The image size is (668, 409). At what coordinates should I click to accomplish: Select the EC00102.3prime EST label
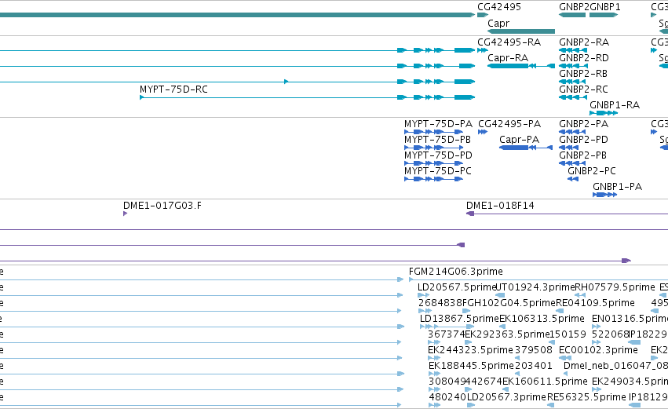(598, 350)
